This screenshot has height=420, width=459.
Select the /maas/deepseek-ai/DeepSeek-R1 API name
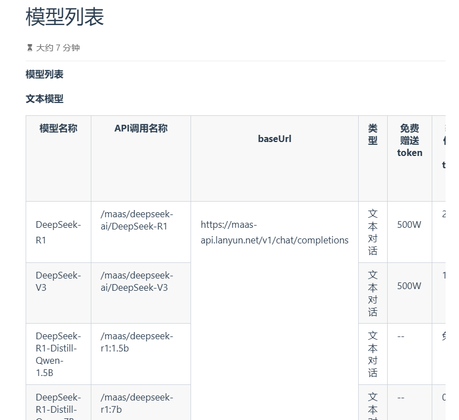(x=136, y=220)
